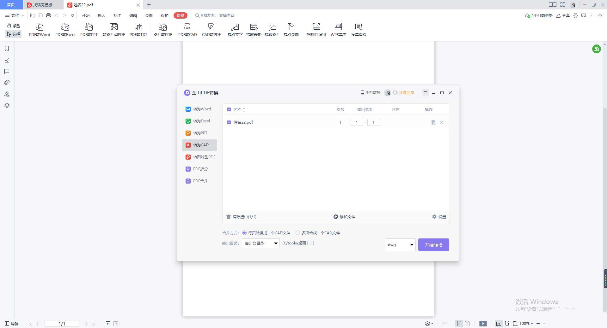The image size is (607, 328).
Task: Open the thumbnail panel in left sidebar
Action: [x=7, y=60]
